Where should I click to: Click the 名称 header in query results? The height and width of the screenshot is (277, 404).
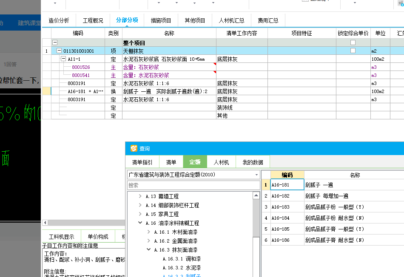point(355,175)
